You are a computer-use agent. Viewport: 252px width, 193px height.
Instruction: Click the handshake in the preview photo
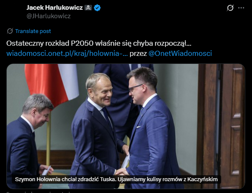(x=122, y=172)
